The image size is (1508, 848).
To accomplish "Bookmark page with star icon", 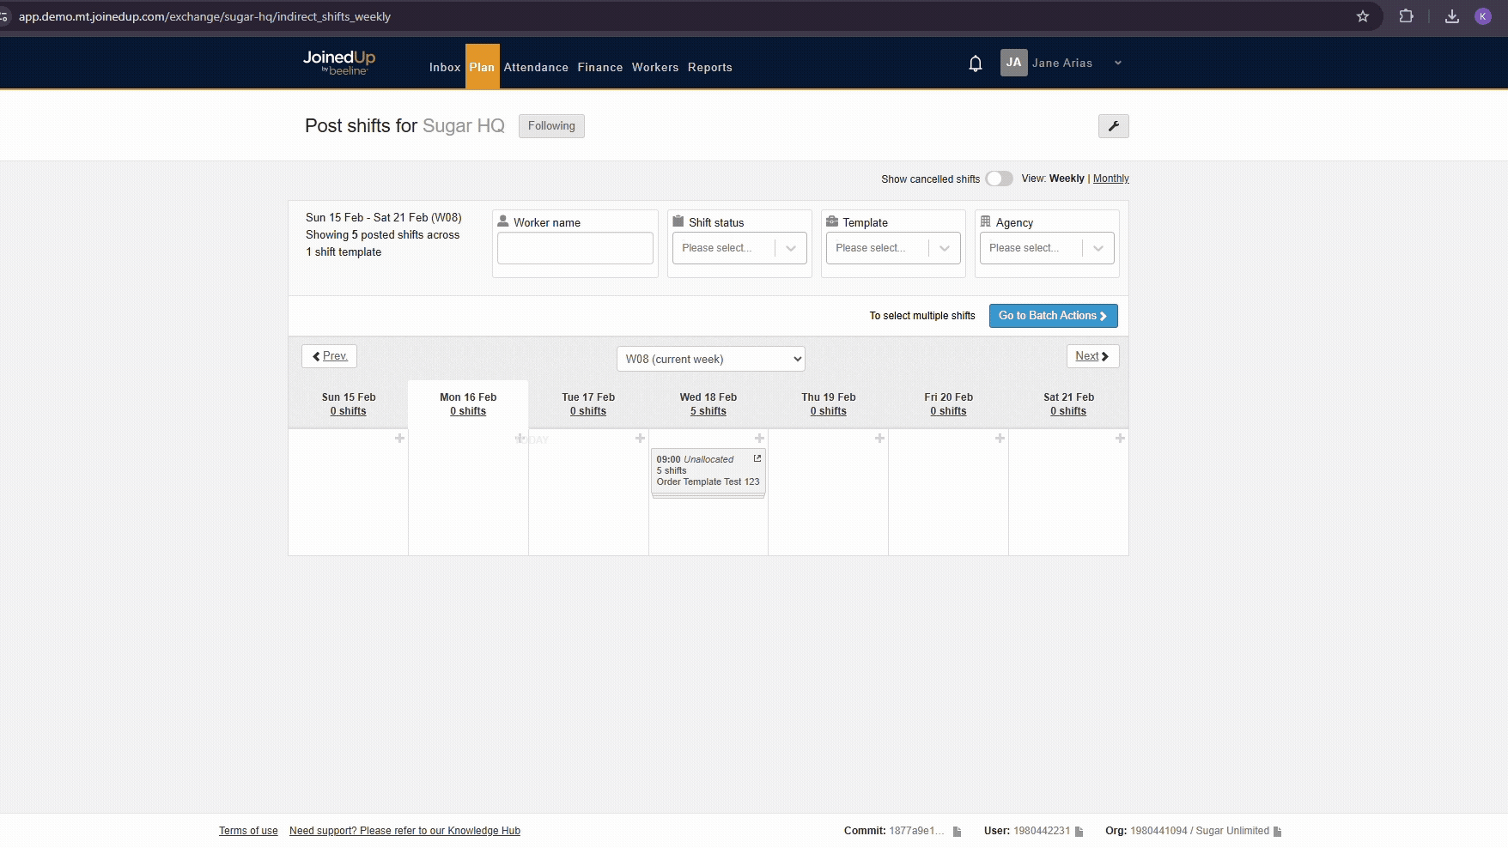I will [x=1362, y=16].
